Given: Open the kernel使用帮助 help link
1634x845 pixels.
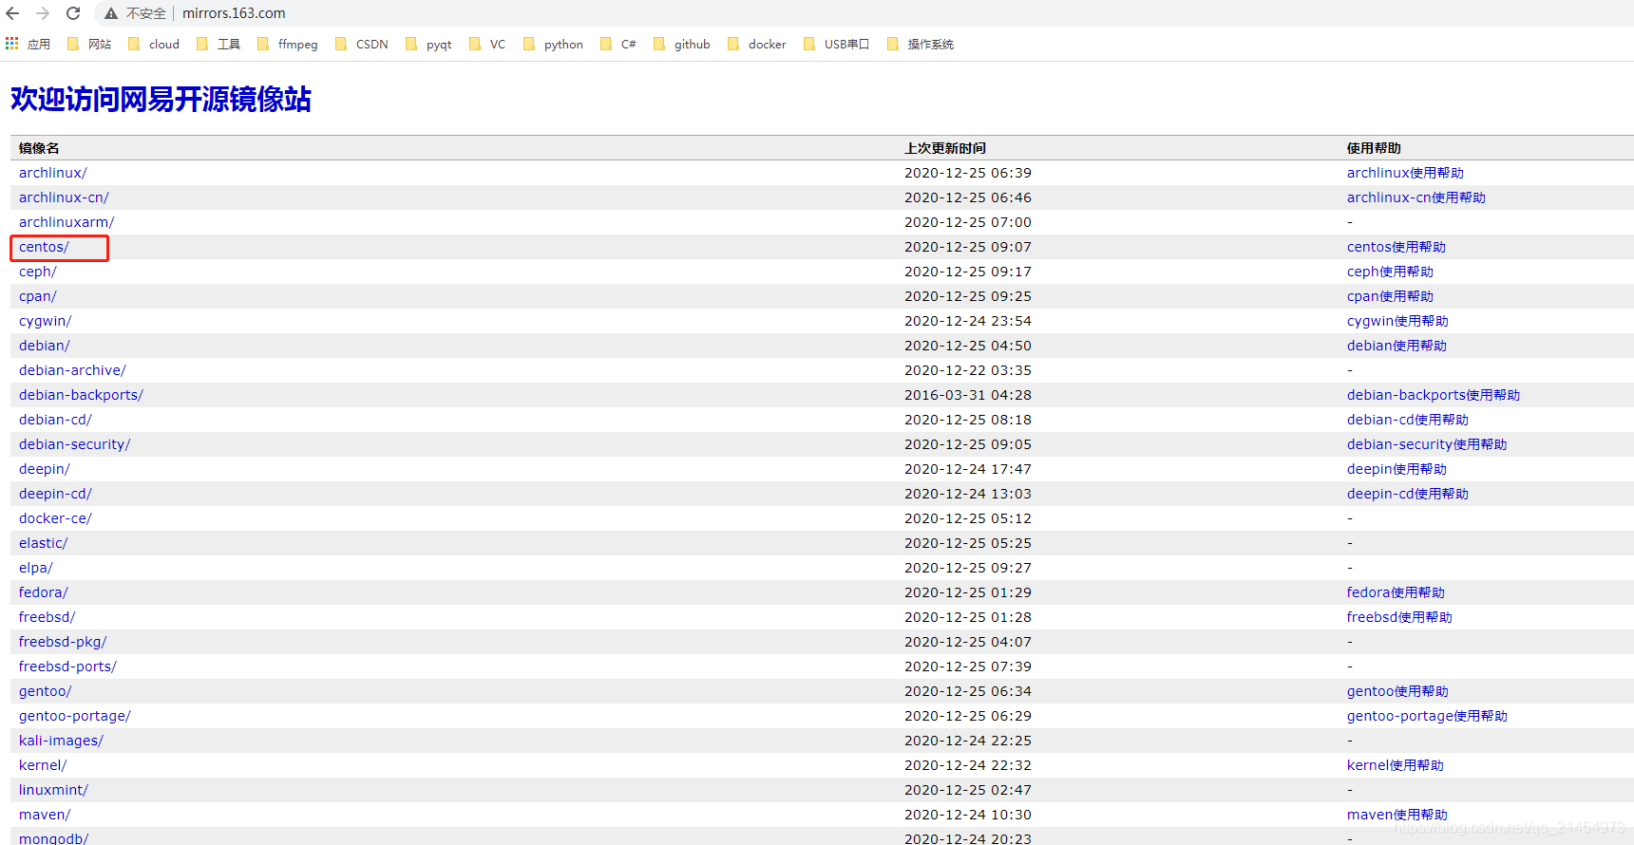Looking at the screenshot, I should coord(1396,765).
